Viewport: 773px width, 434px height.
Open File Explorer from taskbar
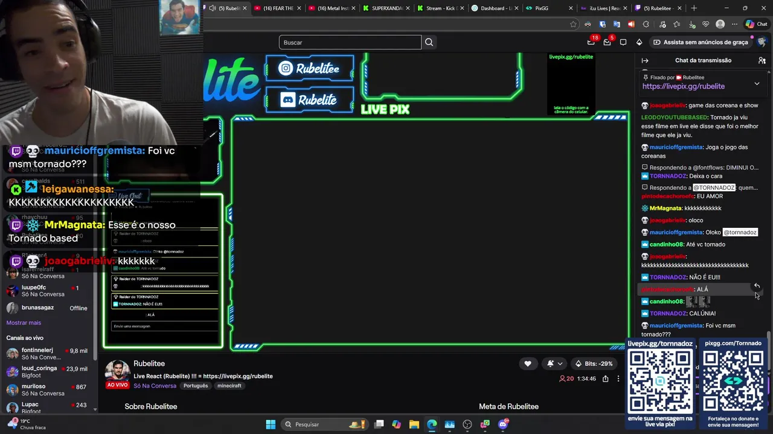(414, 424)
